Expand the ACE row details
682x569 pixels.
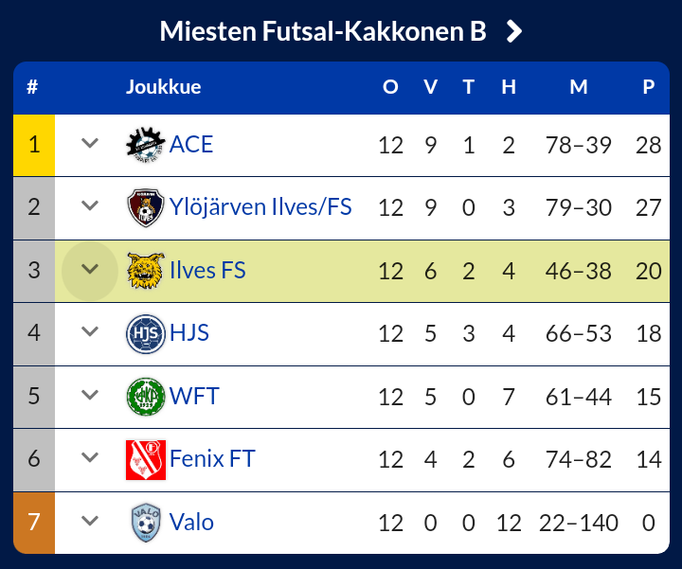pos(90,144)
